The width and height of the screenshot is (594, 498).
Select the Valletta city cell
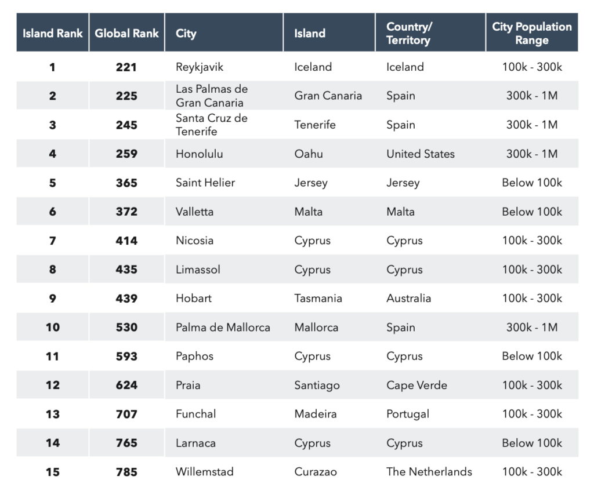point(194,212)
